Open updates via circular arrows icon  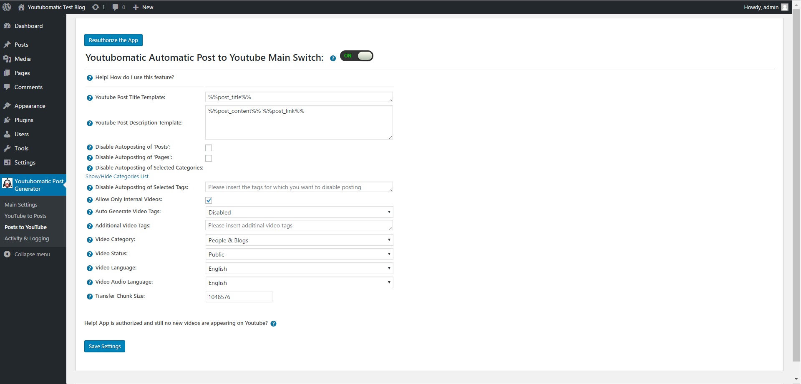pyautogui.click(x=96, y=7)
